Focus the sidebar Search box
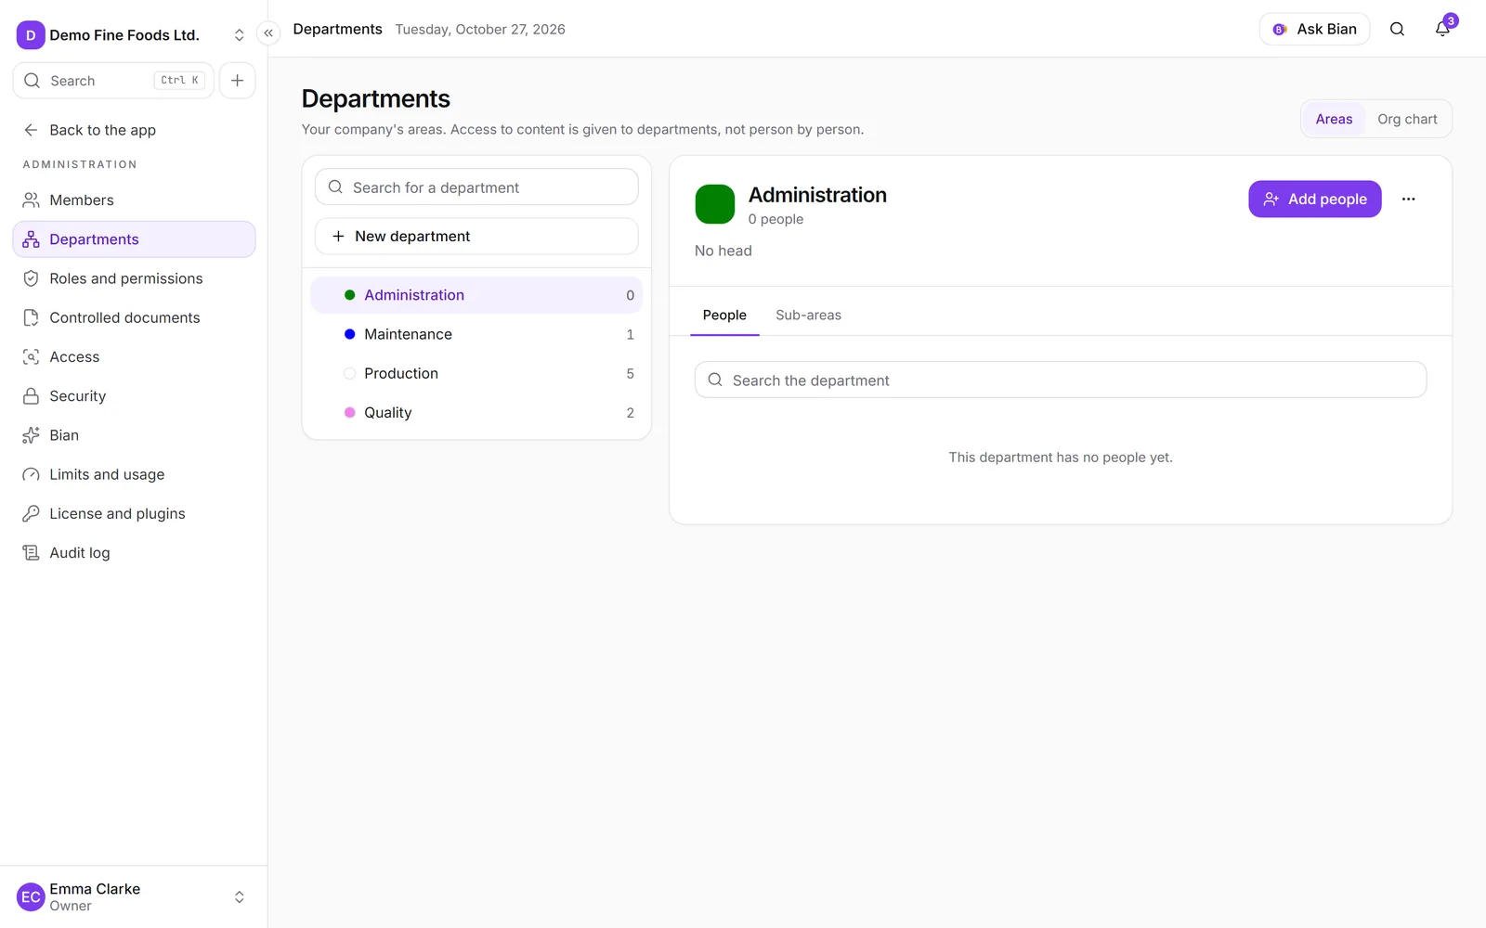 pos(113,81)
